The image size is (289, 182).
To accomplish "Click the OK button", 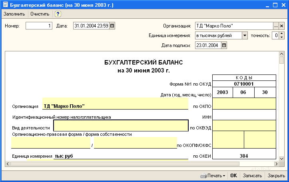I will tap(234, 176).
